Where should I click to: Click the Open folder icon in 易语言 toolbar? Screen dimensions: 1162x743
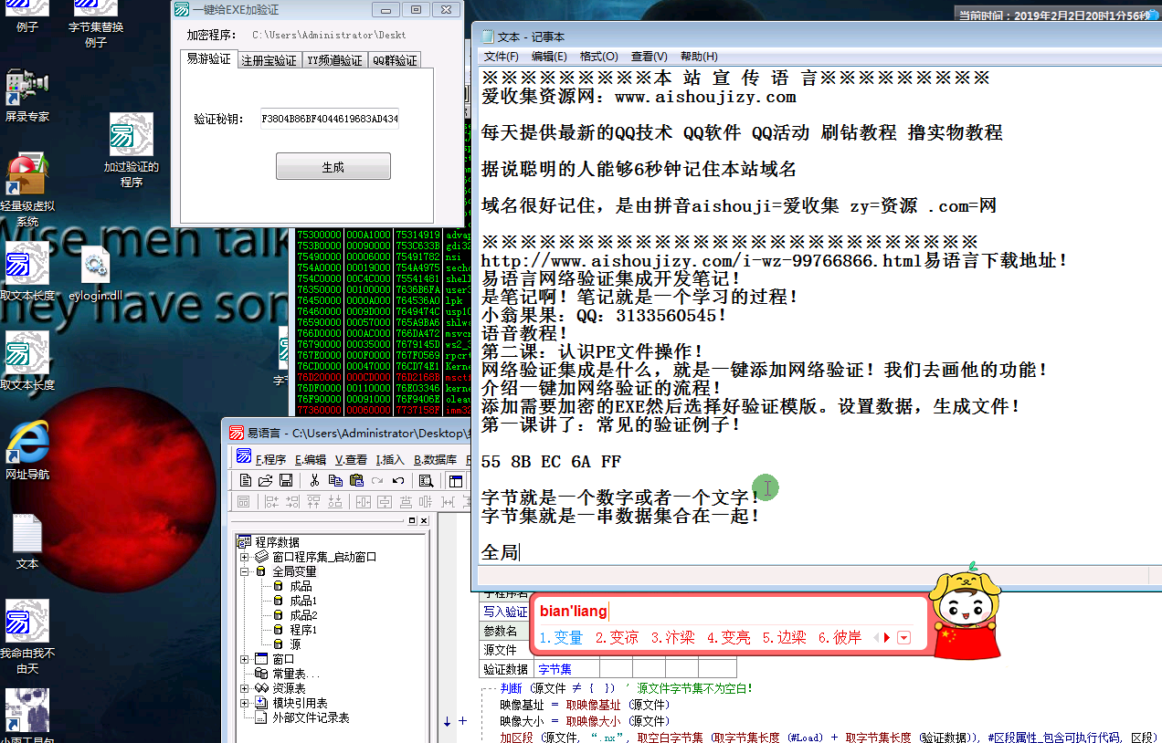point(266,480)
